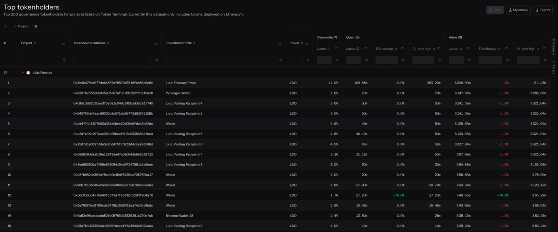The width and height of the screenshot is (558, 232).
Task: Click the Quantity All-time high filter funnel
Action: tap(439, 60)
